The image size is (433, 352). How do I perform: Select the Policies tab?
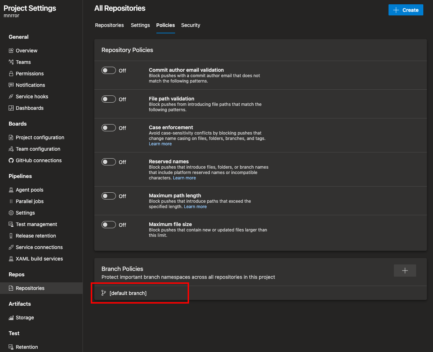pyautogui.click(x=165, y=25)
